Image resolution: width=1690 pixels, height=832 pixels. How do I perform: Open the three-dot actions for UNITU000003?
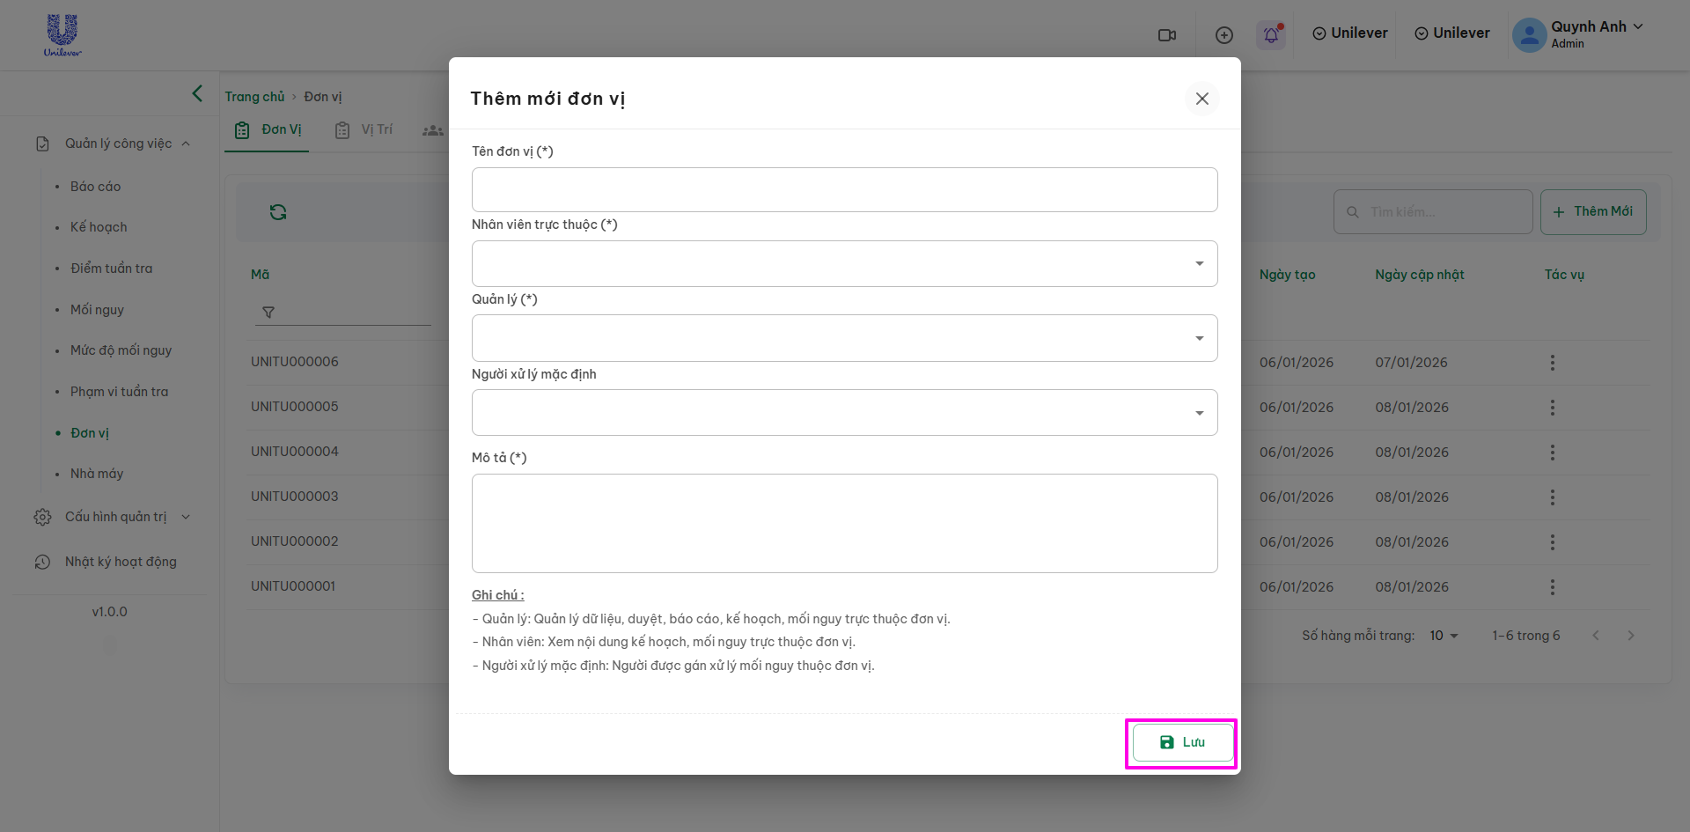1552,497
